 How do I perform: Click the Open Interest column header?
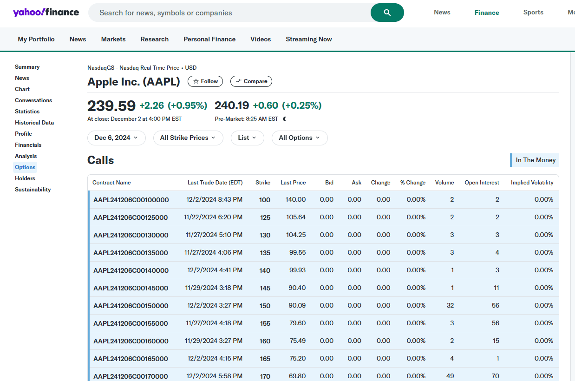click(x=482, y=183)
